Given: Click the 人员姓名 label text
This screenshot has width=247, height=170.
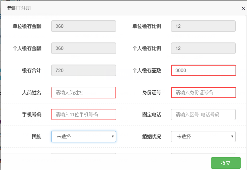Looking at the screenshot, I should coord(31,93).
